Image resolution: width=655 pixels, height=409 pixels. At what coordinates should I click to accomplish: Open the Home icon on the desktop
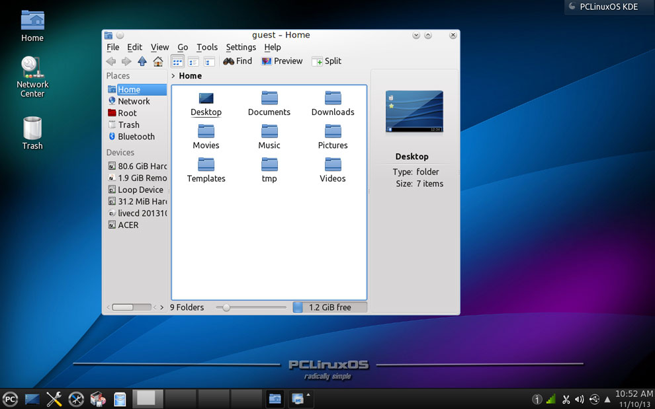tap(32, 26)
